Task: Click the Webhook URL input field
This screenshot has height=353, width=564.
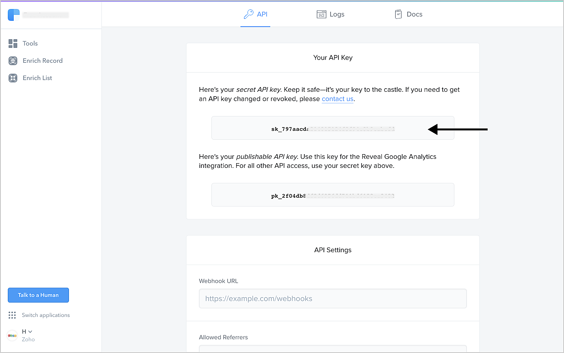Action: click(333, 298)
